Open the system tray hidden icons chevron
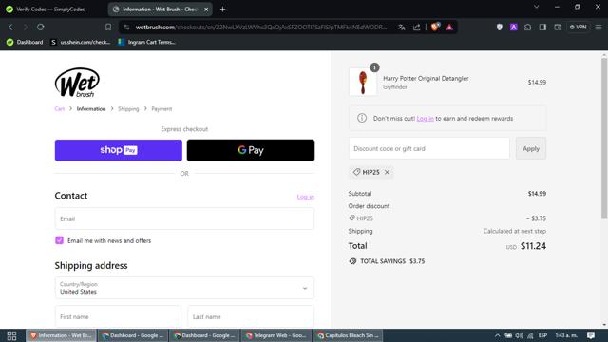This screenshot has width=608, height=342. point(497,335)
